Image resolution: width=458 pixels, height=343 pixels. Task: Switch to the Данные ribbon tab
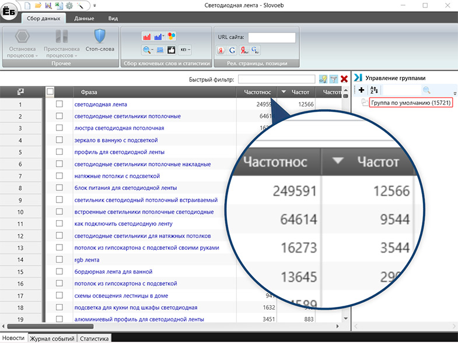coord(84,19)
